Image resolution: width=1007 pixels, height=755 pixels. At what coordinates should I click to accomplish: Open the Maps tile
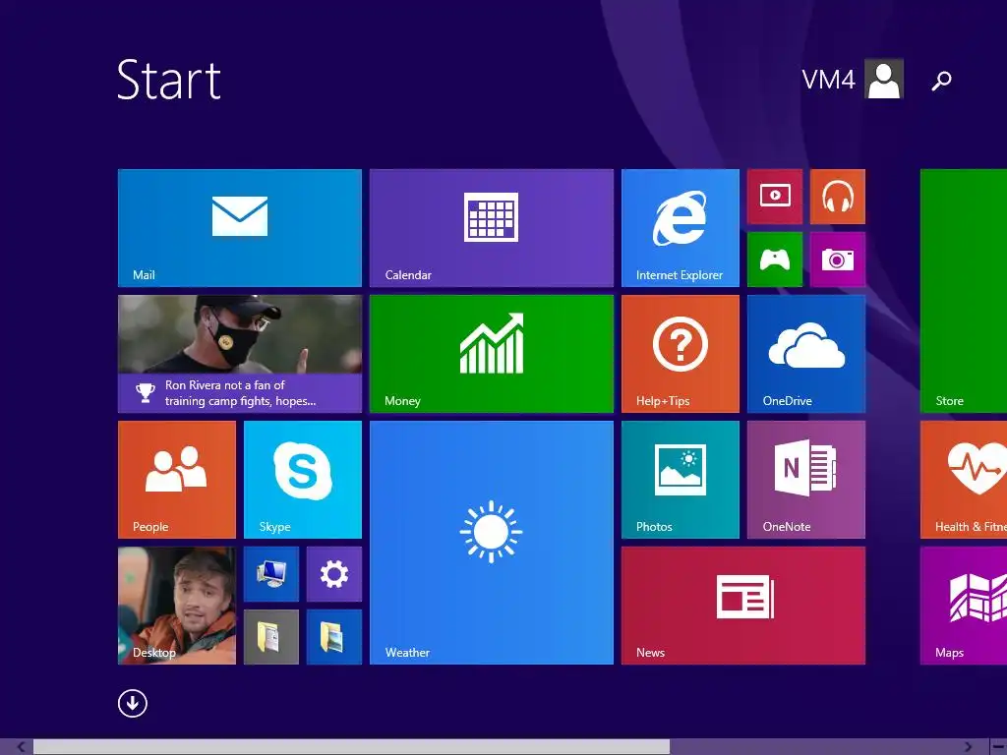tap(964, 606)
